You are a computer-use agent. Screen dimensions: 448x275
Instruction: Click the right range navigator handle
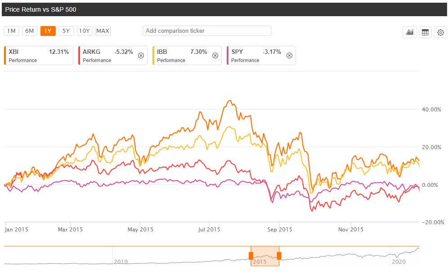point(279,256)
